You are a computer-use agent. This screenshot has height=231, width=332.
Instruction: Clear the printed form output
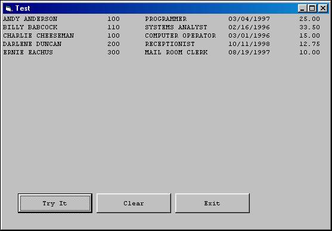pyautogui.click(x=134, y=203)
